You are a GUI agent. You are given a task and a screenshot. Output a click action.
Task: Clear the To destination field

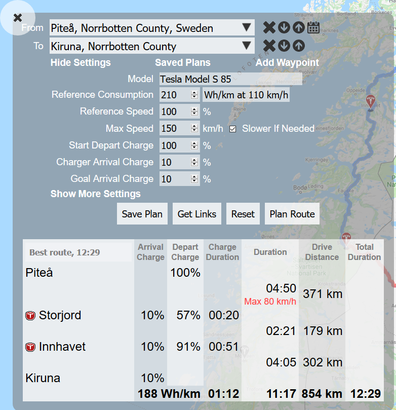[x=269, y=46]
